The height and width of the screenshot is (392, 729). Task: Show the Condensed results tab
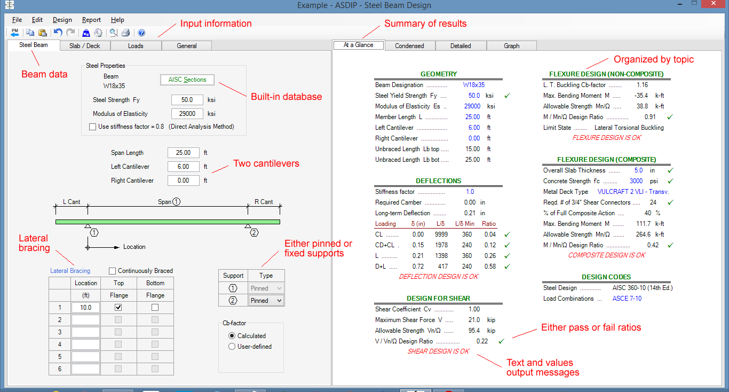point(409,46)
